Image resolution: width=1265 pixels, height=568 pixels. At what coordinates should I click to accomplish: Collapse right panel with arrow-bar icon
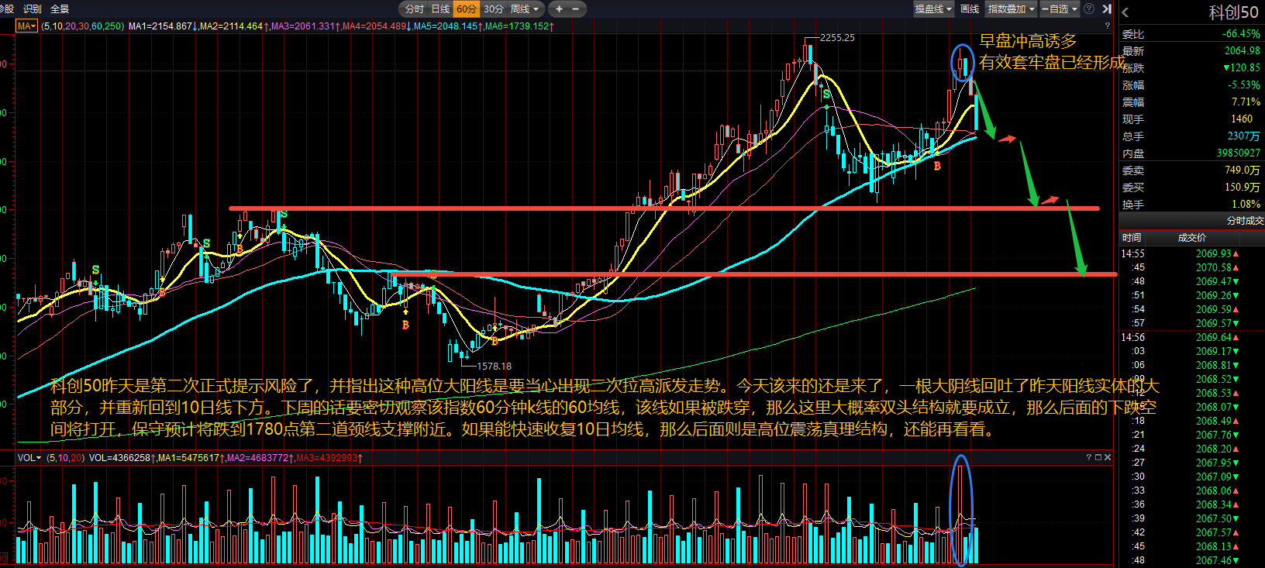click(x=1107, y=9)
